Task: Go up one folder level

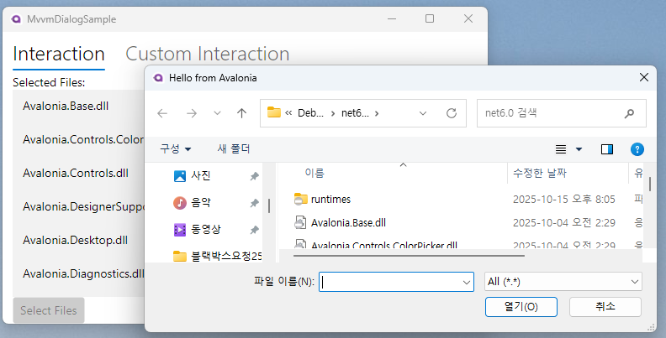Action: click(x=241, y=113)
